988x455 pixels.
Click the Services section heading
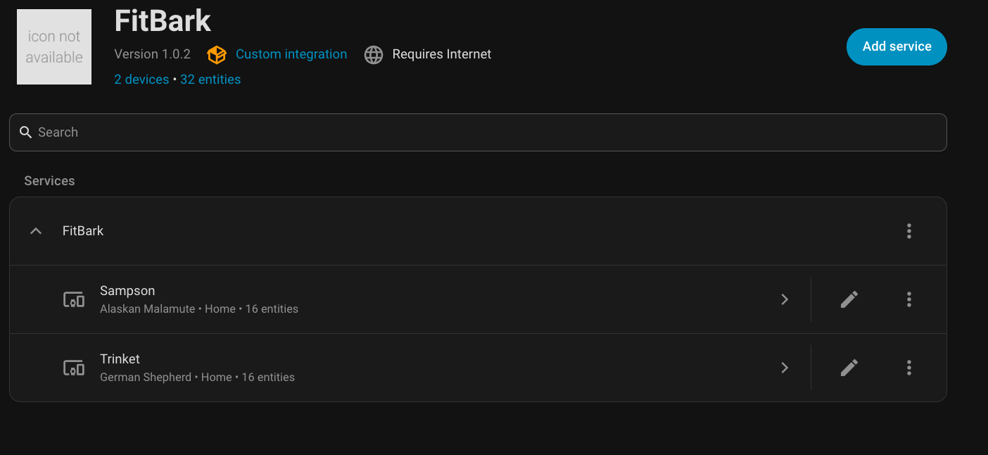[49, 181]
